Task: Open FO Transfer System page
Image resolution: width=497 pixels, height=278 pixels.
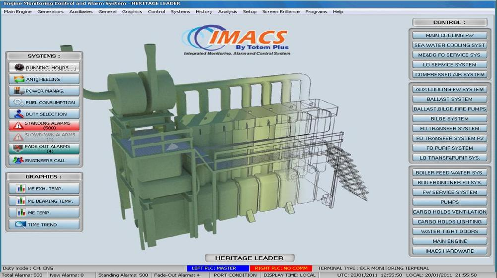Action: 449,128
